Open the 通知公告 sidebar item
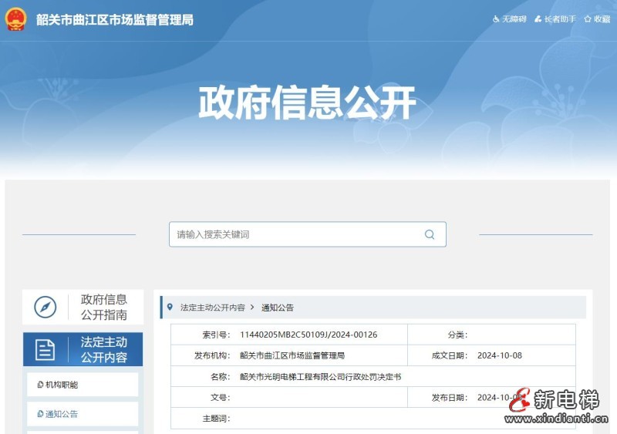 pos(83,413)
